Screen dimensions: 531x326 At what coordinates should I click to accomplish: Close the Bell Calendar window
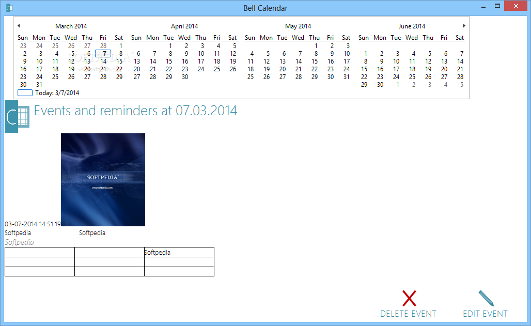coord(516,6)
